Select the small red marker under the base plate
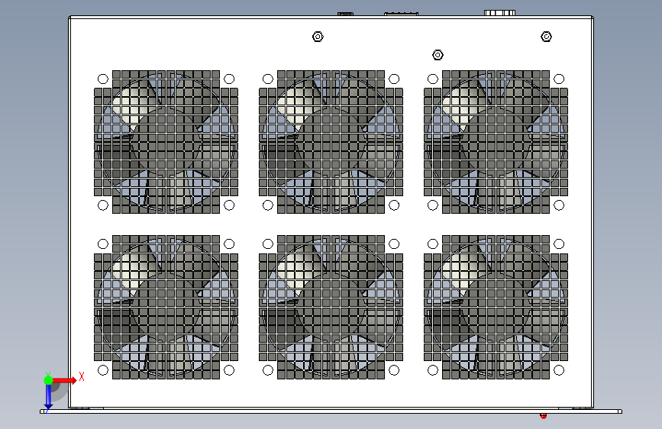662x429 pixels. pyautogui.click(x=544, y=416)
